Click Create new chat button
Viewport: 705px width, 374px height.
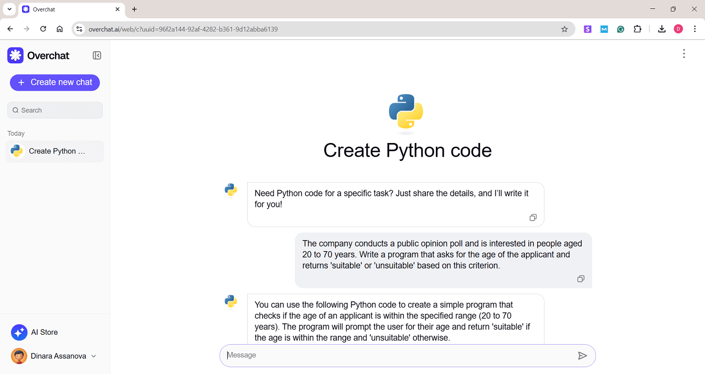[x=55, y=82]
